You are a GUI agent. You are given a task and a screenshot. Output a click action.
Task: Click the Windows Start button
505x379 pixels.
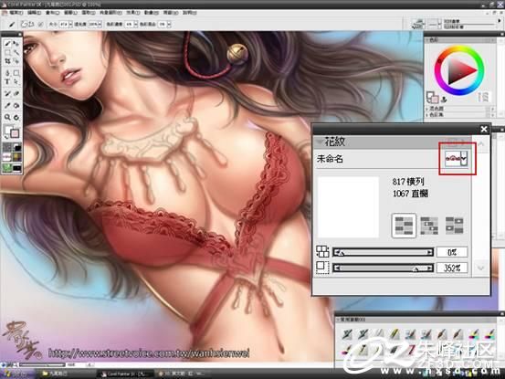[x=16, y=374]
